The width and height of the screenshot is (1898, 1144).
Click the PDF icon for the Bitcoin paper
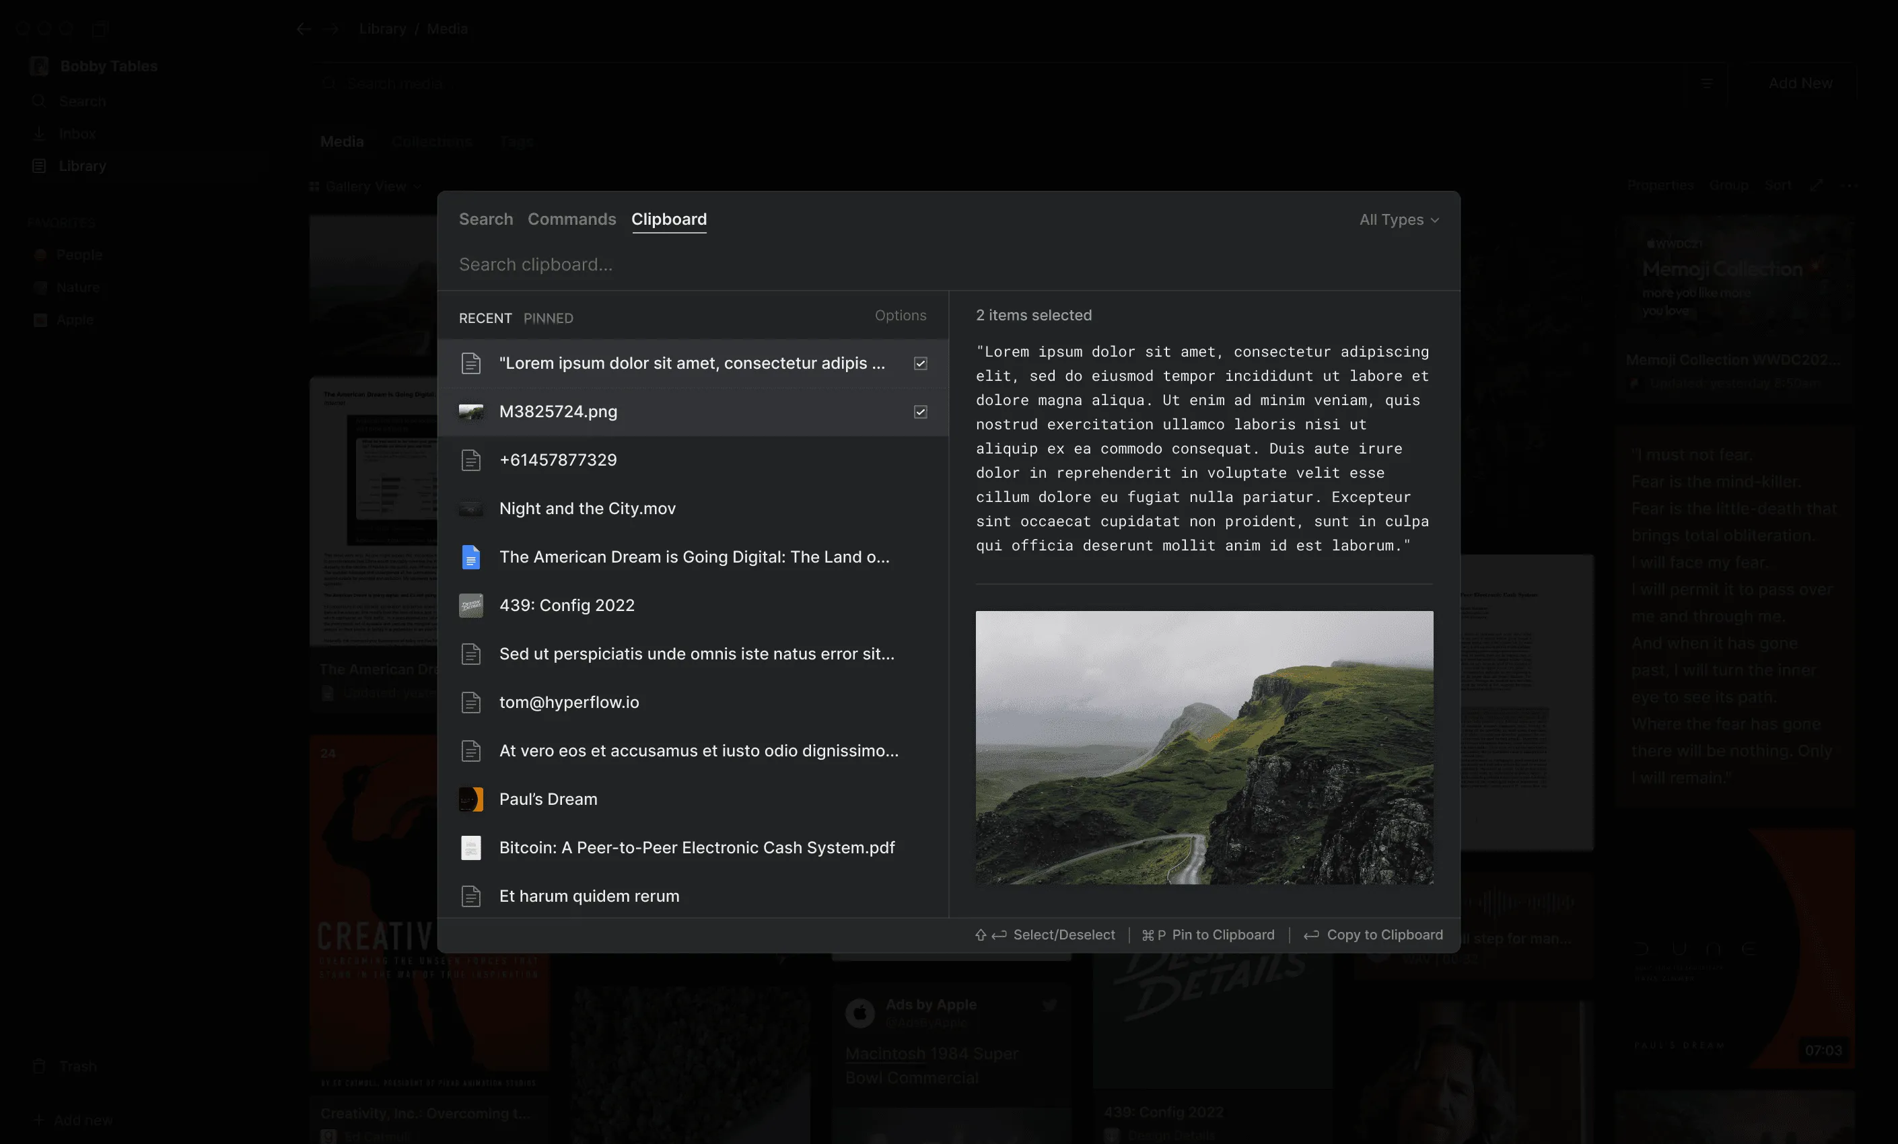470,848
